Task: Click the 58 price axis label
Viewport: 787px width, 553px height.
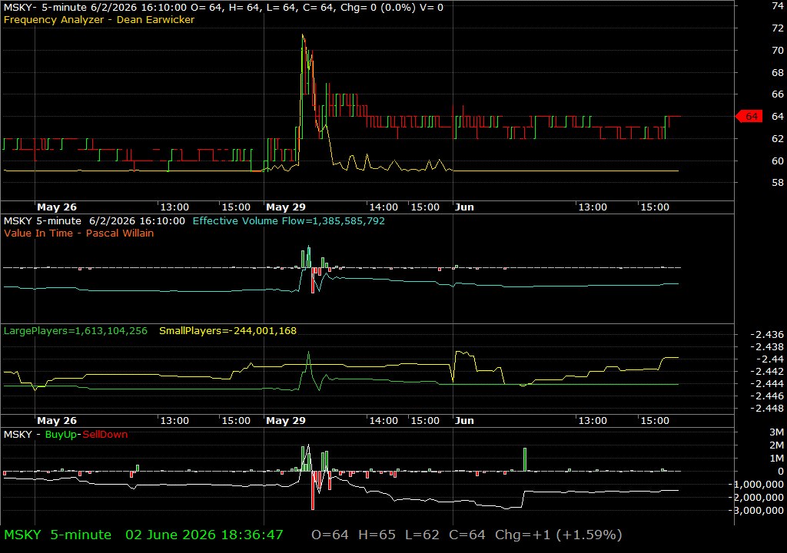Action: coord(778,183)
